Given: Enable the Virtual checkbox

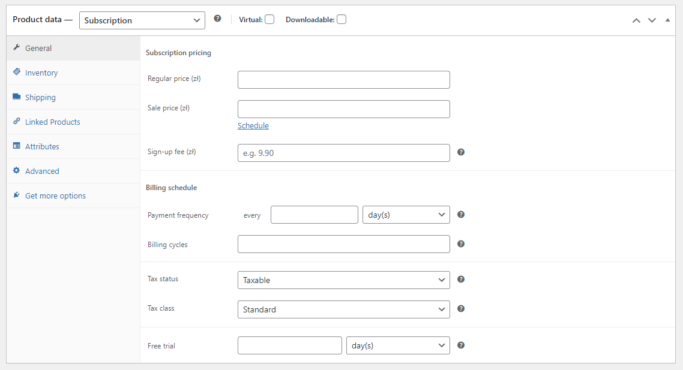Looking at the screenshot, I should (x=269, y=20).
